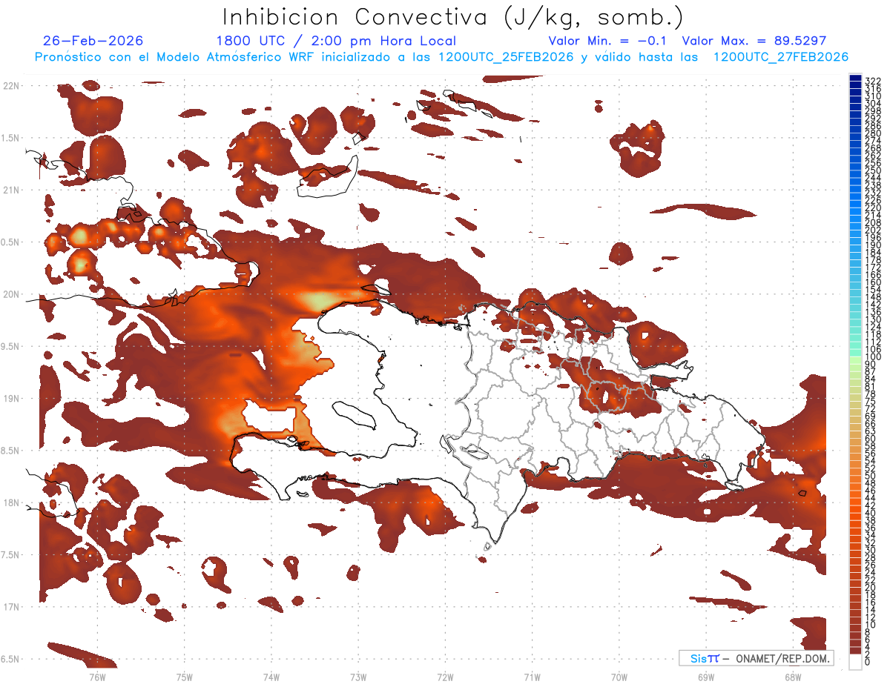
Task: Click the "50" colorbar value
Action: [x=871, y=476]
